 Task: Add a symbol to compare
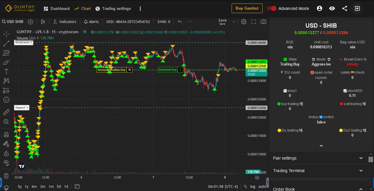click(30, 22)
